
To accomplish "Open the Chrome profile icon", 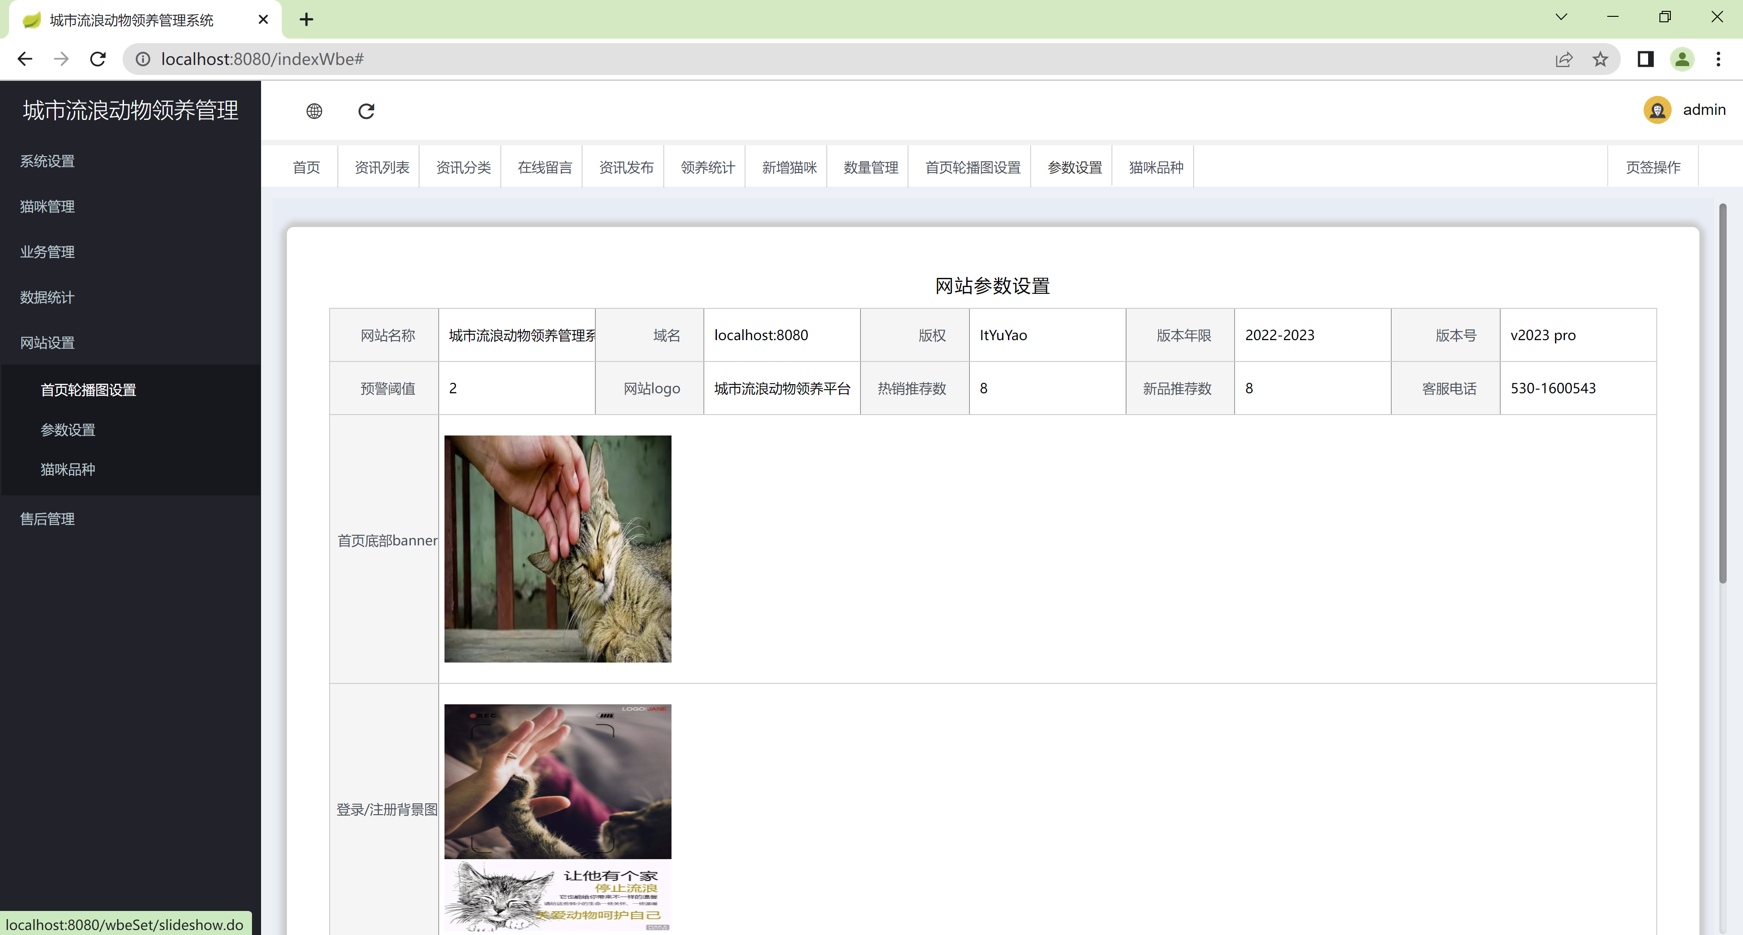I will (1682, 59).
